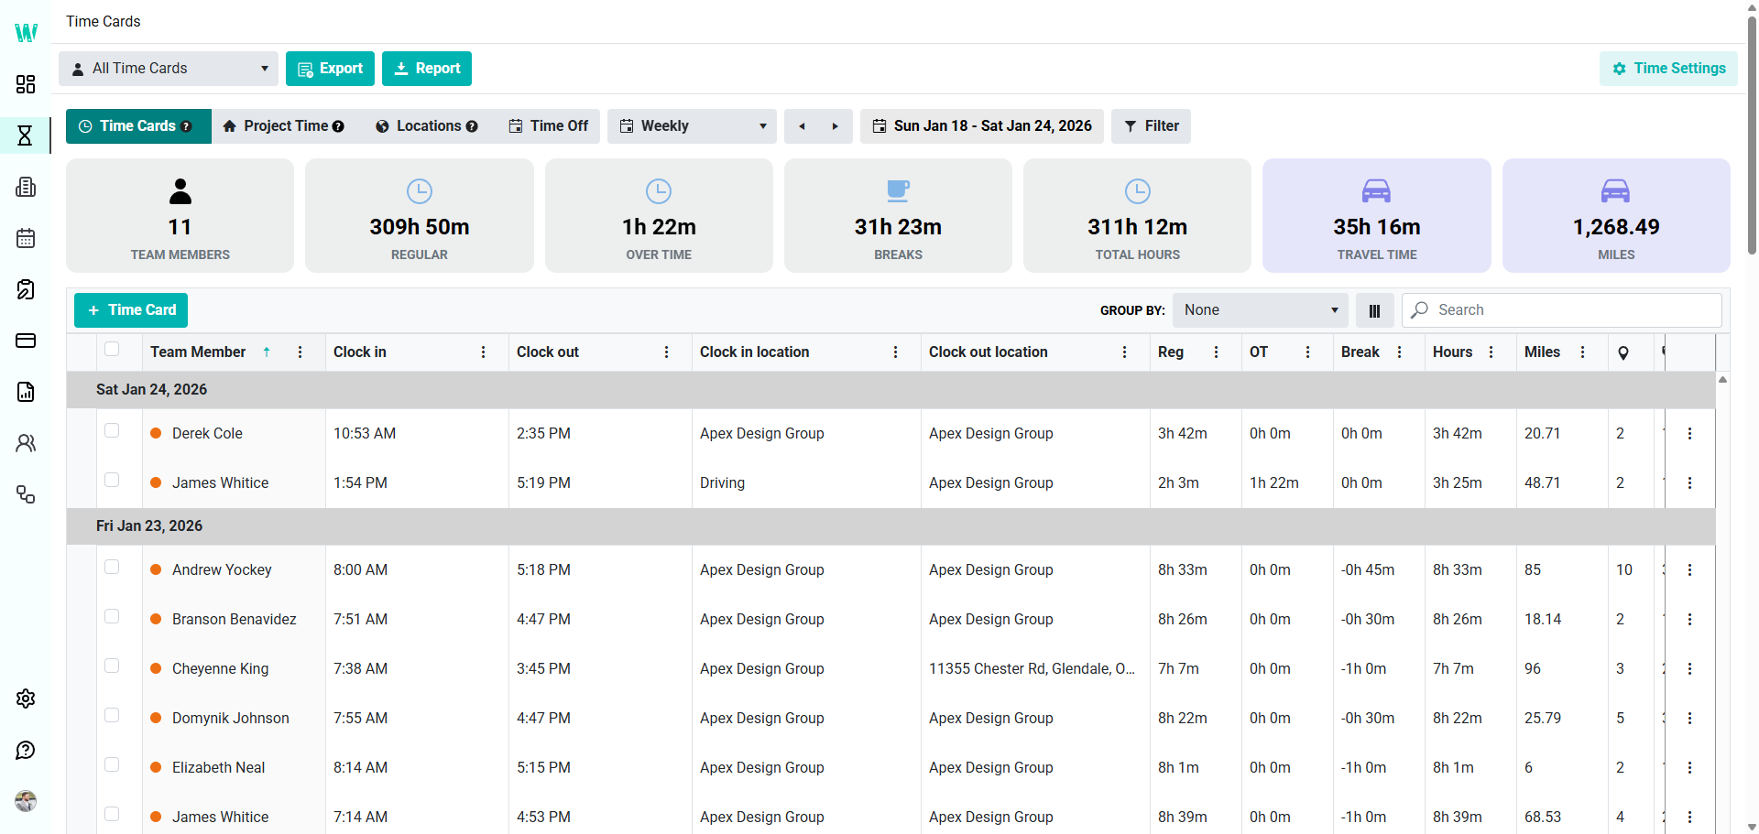Image resolution: width=1759 pixels, height=834 pixels.
Task: Click the add Time Card button
Action: pos(131,310)
